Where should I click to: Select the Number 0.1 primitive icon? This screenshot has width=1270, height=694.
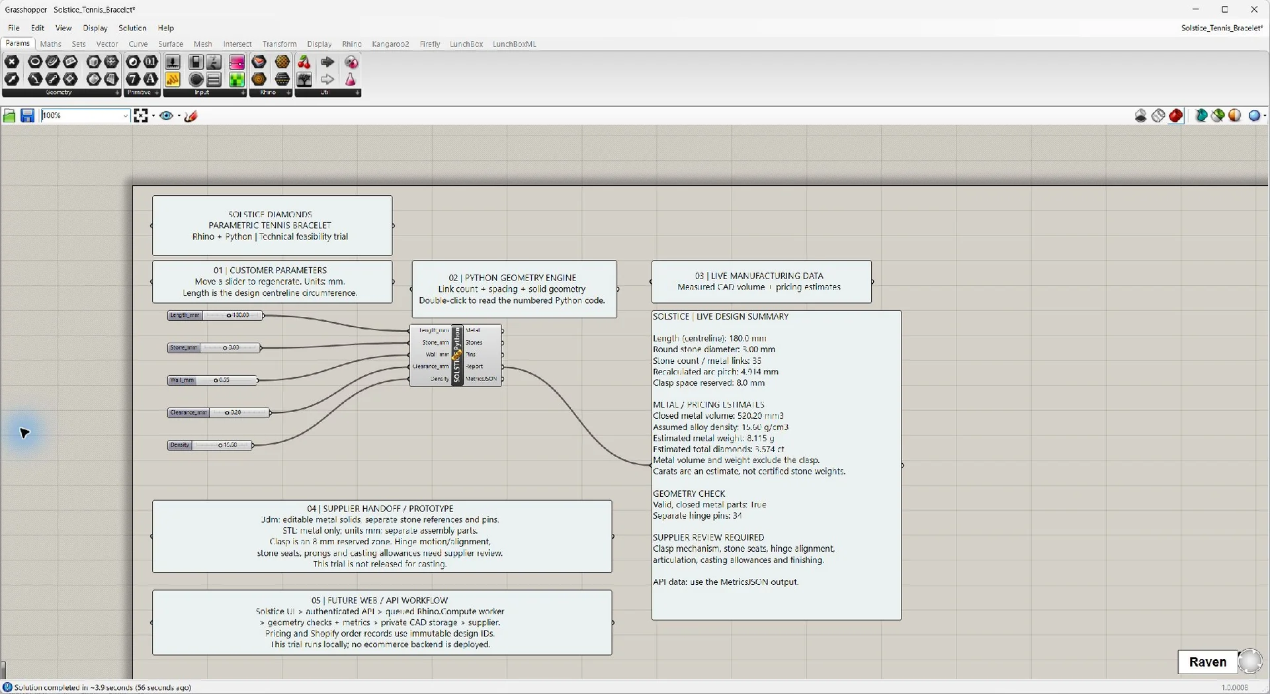[x=151, y=62]
